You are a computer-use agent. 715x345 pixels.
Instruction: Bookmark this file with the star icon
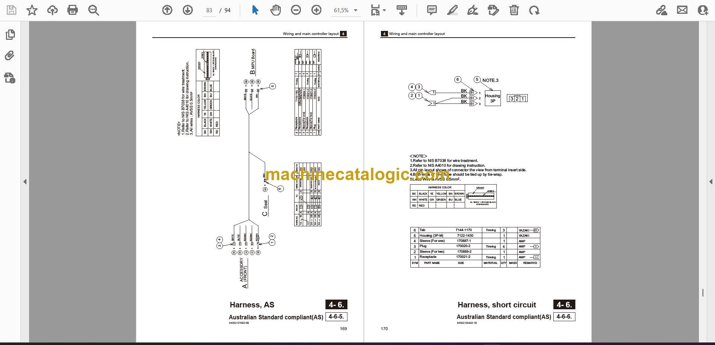[32, 10]
